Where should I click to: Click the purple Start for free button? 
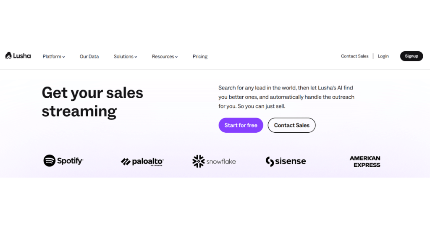coord(241,125)
